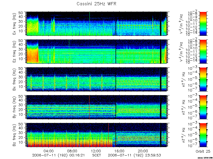This screenshot has height=159, width=213.
Task: Click the Orbit 25 label
Action: [203, 151]
